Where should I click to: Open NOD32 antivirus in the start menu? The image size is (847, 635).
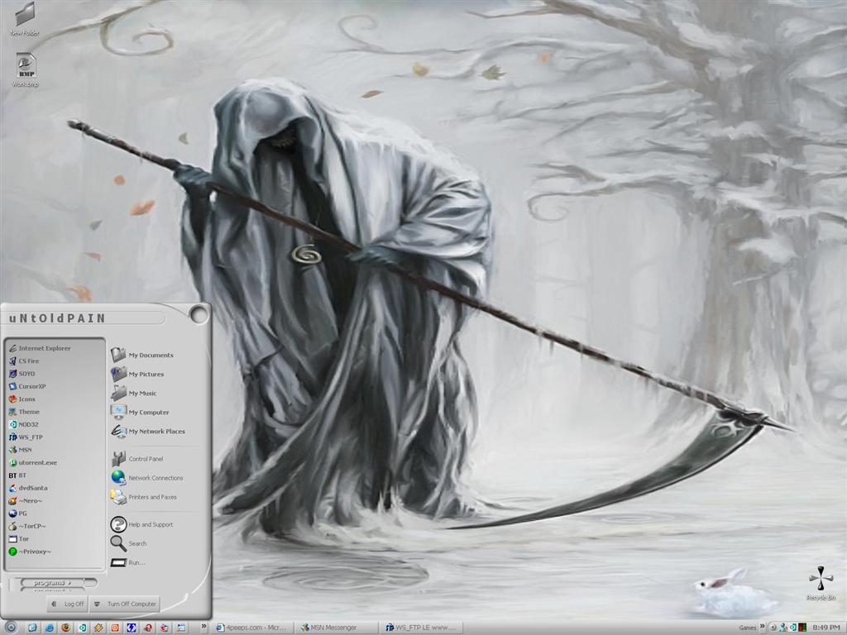(x=28, y=424)
